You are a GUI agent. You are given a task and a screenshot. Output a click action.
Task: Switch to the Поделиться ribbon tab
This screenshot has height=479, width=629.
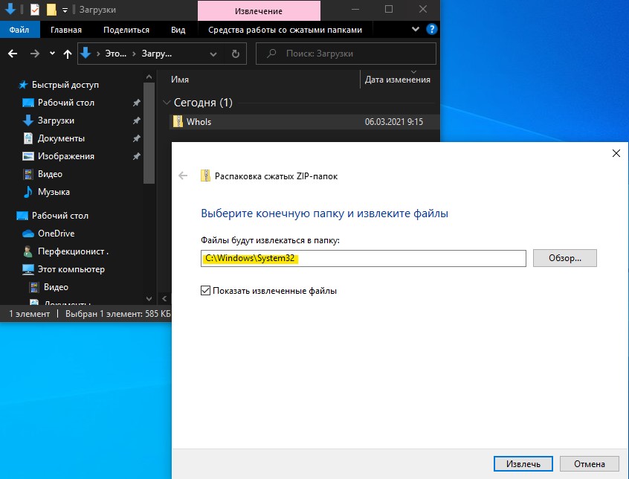pos(126,30)
